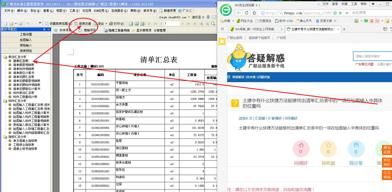
Task: Click the 打印 print button
Action: click(x=117, y=24)
